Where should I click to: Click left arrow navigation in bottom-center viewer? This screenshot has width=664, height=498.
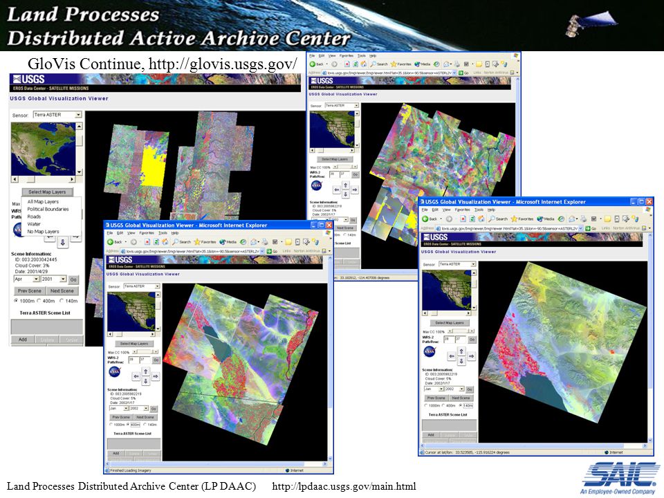pos(136,376)
